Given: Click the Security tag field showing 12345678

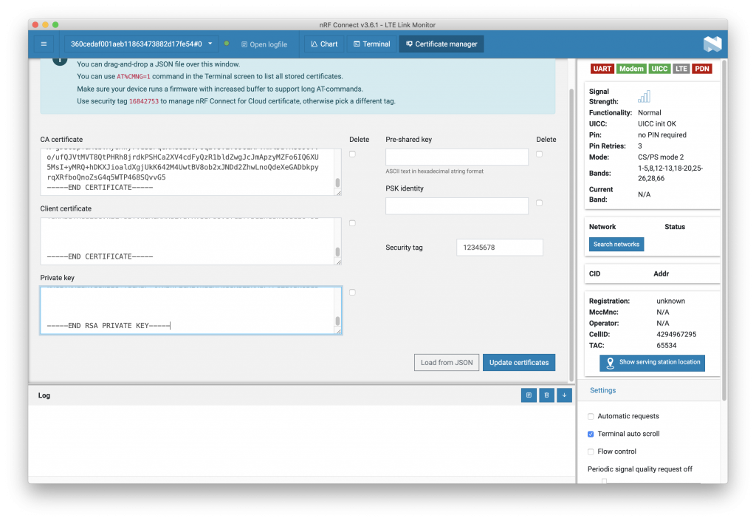Looking at the screenshot, I should (500, 248).
